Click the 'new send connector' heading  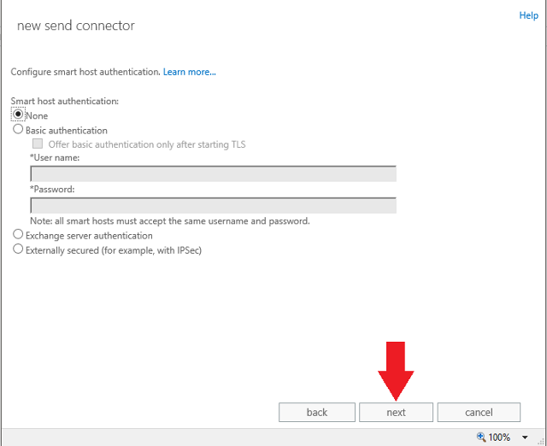click(76, 26)
